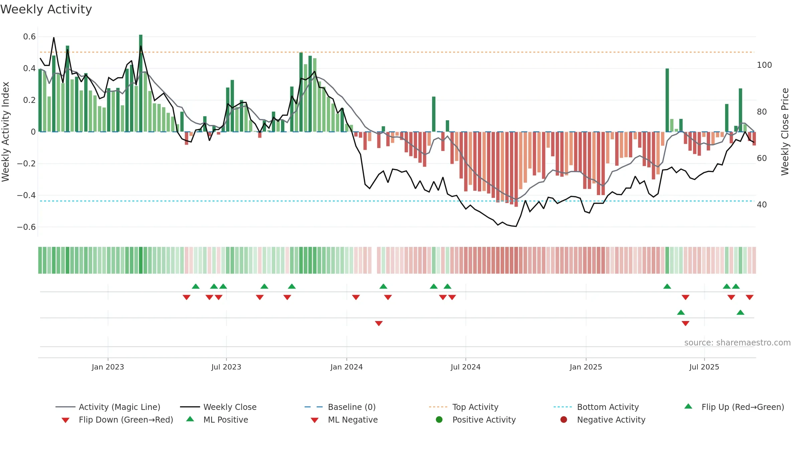Toggle the Weekly Close legend entry
The image size is (802, 451).
[218, 407]
